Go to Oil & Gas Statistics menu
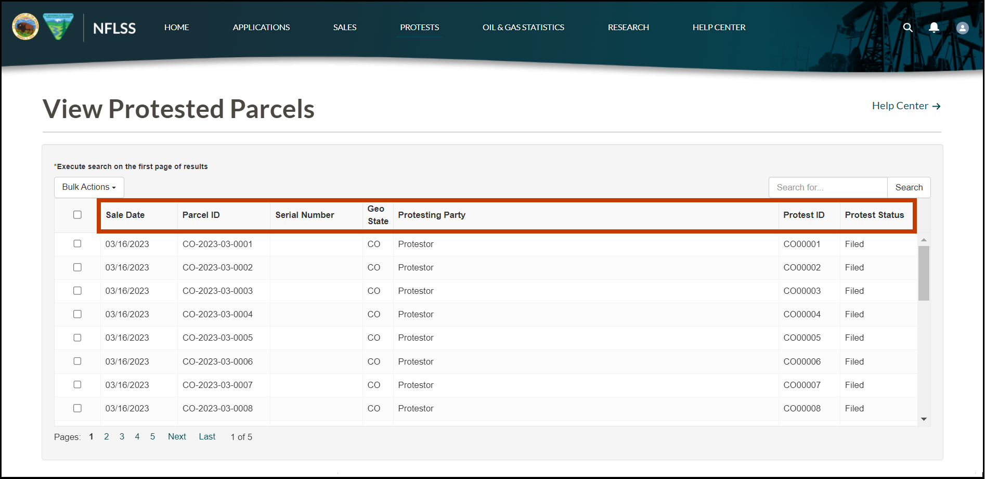Screen dimensions: 985x479 [x=523, y=28]
